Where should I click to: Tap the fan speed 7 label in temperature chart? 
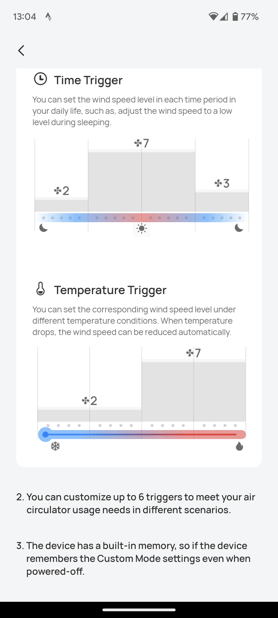pyautogui.click(x=194, y=353)
